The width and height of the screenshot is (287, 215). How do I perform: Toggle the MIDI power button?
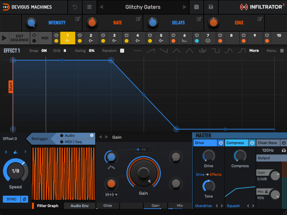[34, 35]
